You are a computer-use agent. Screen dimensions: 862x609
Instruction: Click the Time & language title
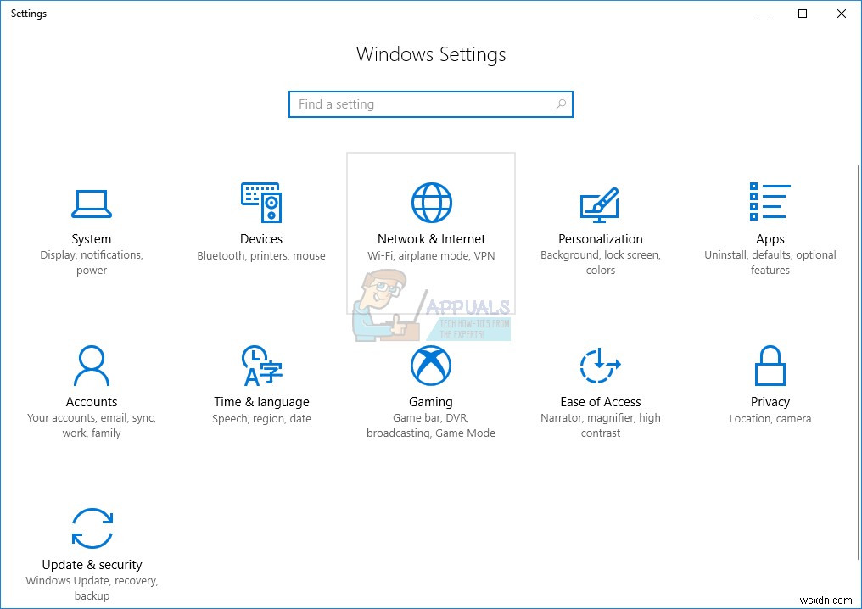tap(261, 402)
